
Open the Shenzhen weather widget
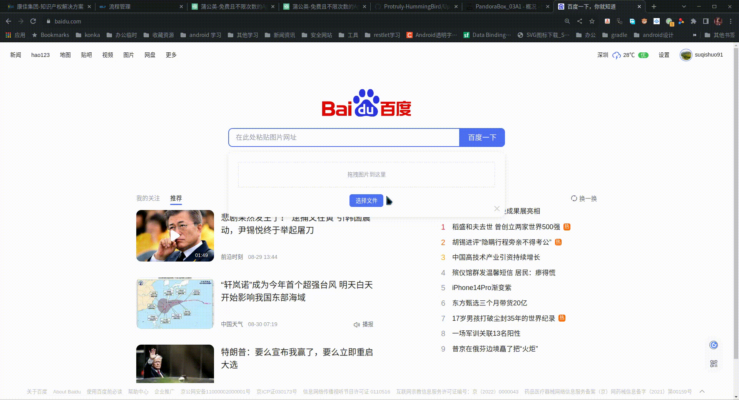(x=623, y=55)
